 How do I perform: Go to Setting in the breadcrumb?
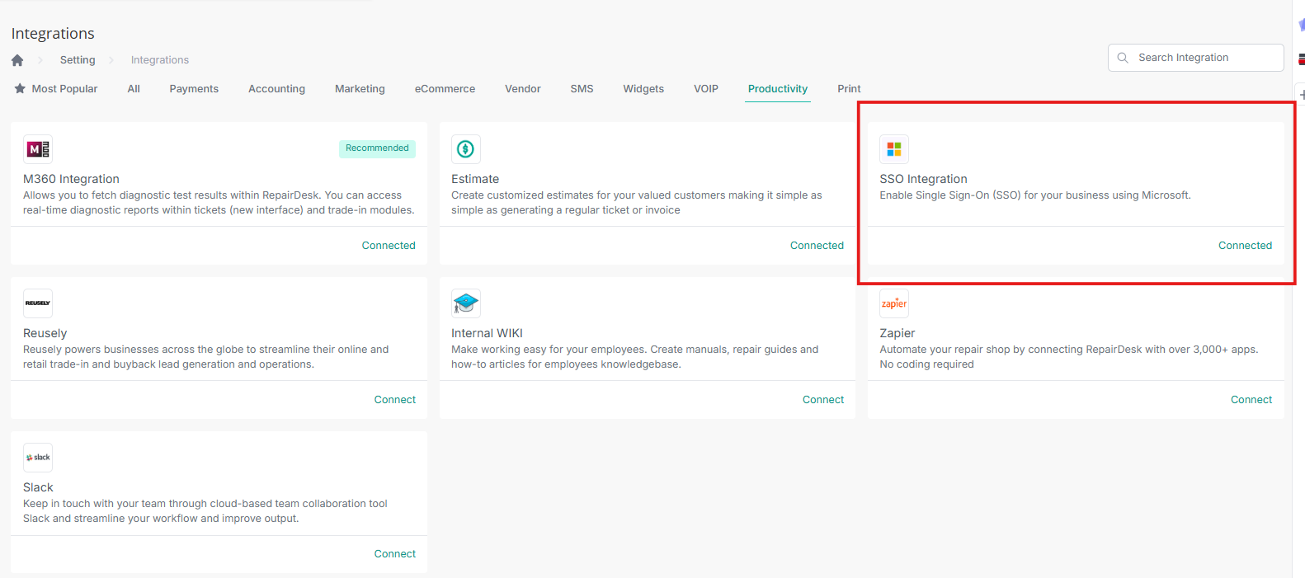point(78,60)
